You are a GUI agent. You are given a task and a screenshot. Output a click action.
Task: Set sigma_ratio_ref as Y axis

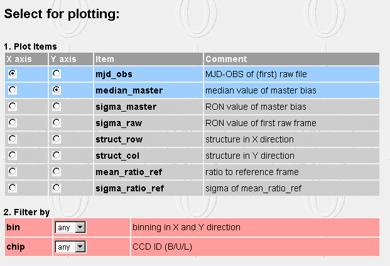coord(57,188)
